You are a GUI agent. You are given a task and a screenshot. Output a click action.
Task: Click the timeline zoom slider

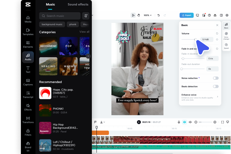[x=205, y=122]
